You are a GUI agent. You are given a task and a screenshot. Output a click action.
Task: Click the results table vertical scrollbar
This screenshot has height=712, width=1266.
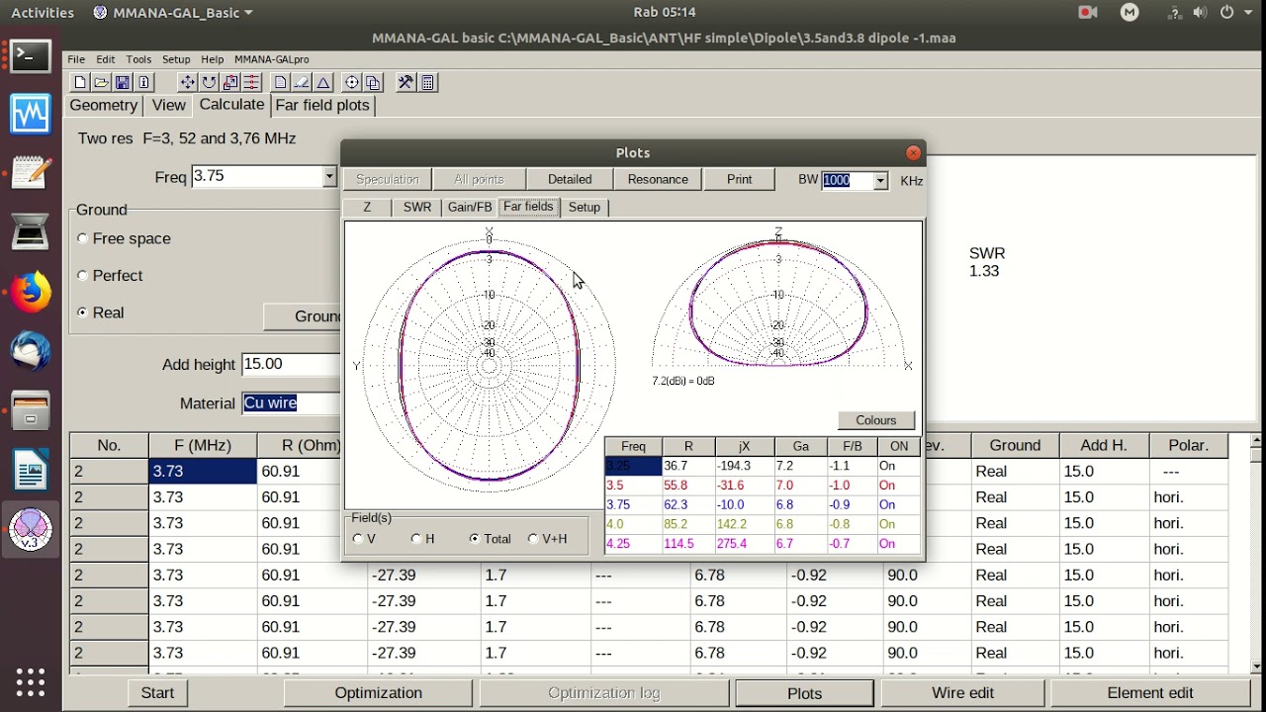[1257, 554]
